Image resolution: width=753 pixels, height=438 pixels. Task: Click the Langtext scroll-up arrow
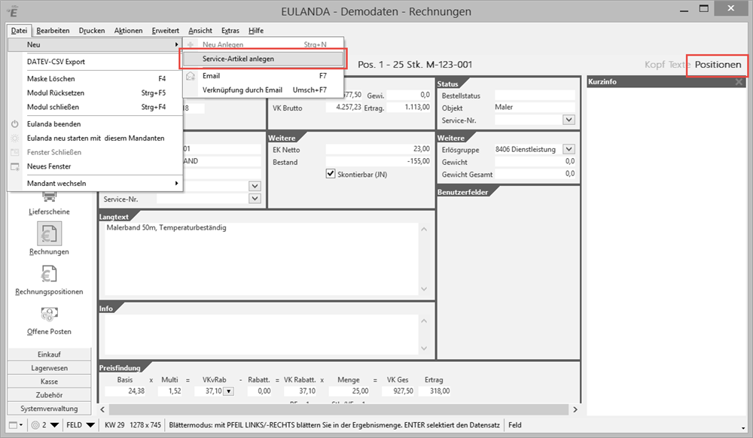click(x=424, y=230)
